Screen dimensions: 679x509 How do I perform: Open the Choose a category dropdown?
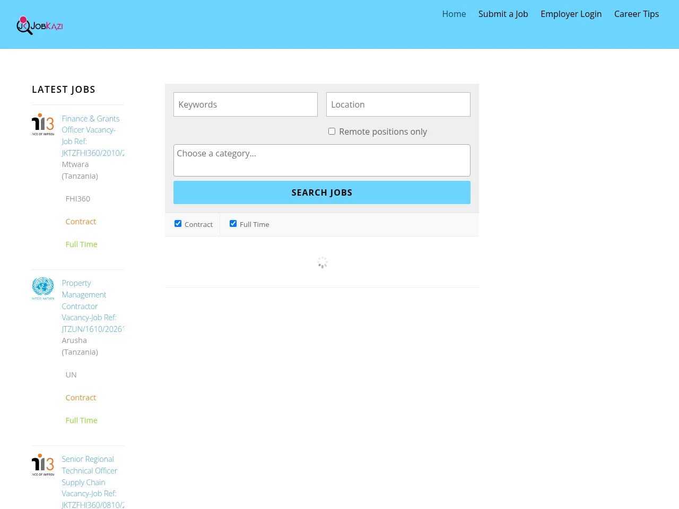(x=322, y=160)
